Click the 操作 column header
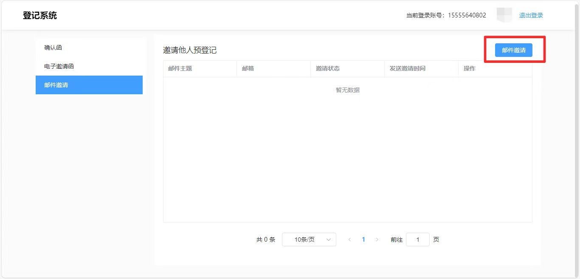 [495, 69]
